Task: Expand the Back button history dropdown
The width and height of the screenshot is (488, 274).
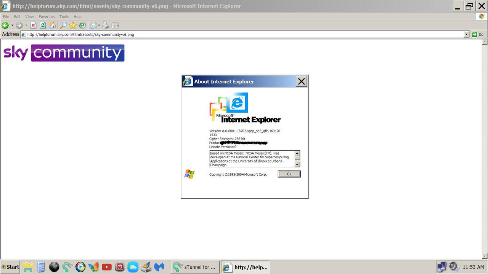Action: coord(12,25)
